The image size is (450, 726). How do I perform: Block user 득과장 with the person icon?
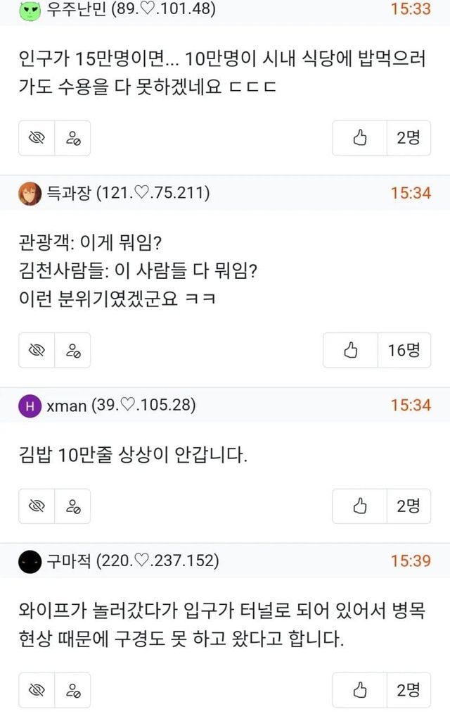[72, 351]
